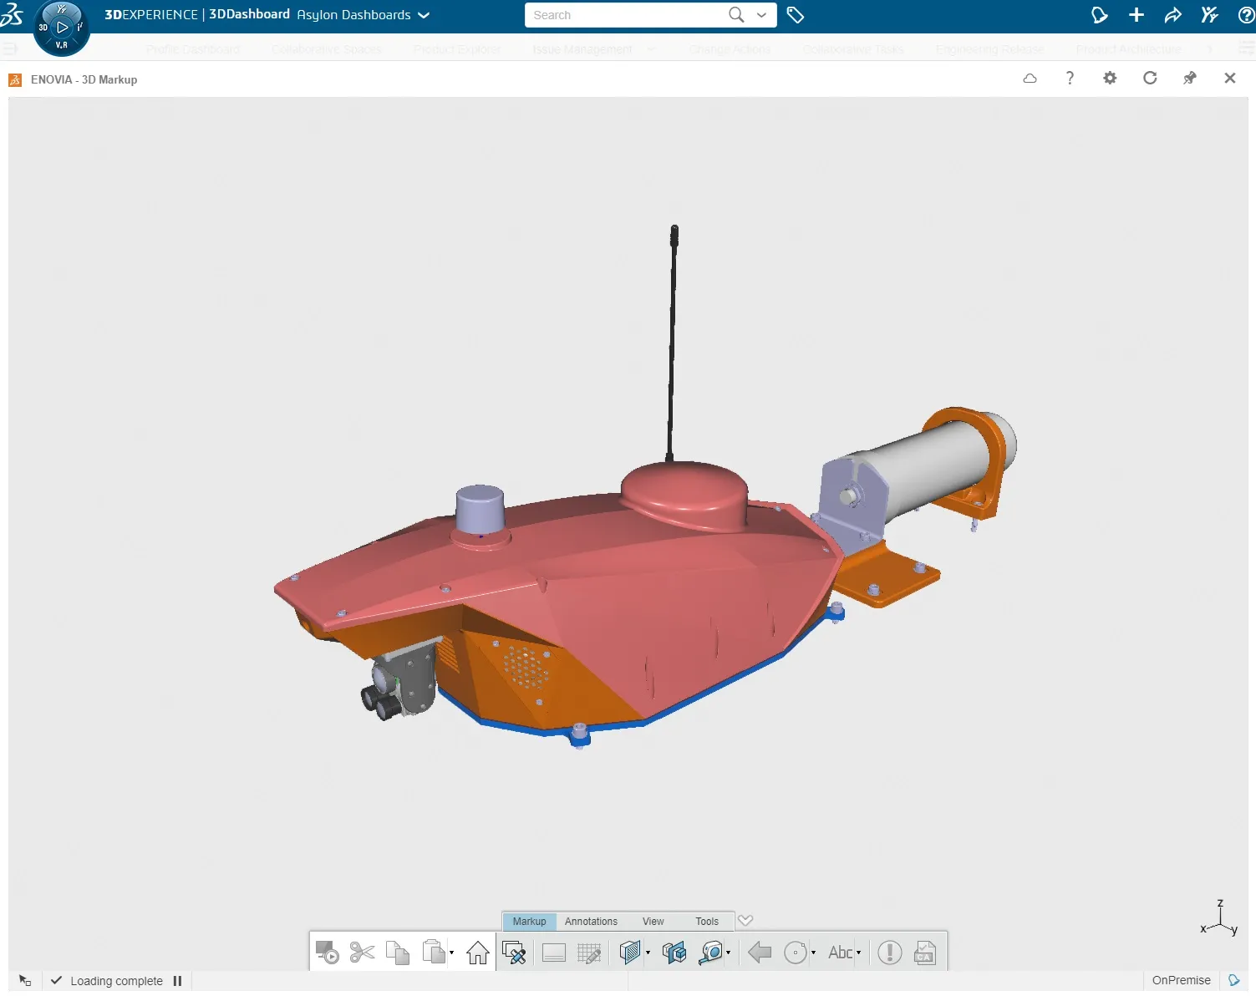Select the Abc text annotation tool
1256x996 pixels.
(x=840, y=952)
